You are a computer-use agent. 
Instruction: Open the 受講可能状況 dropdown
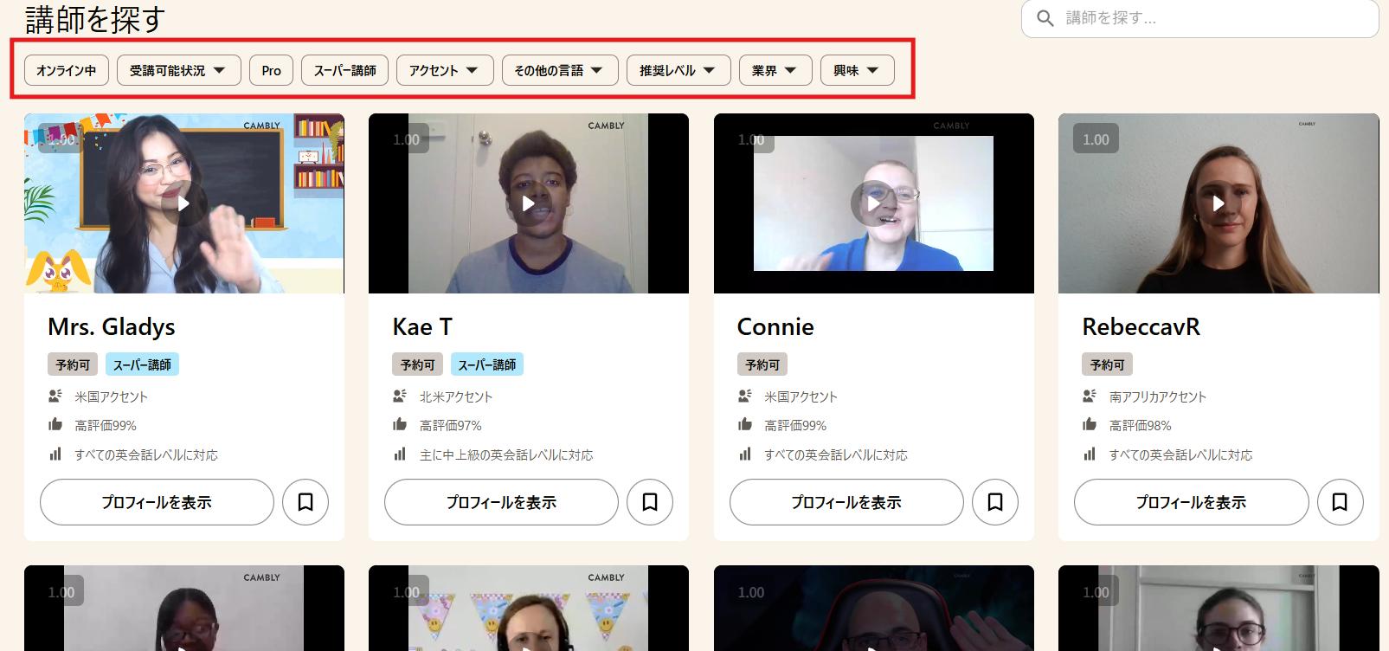[x=178, y=70]
